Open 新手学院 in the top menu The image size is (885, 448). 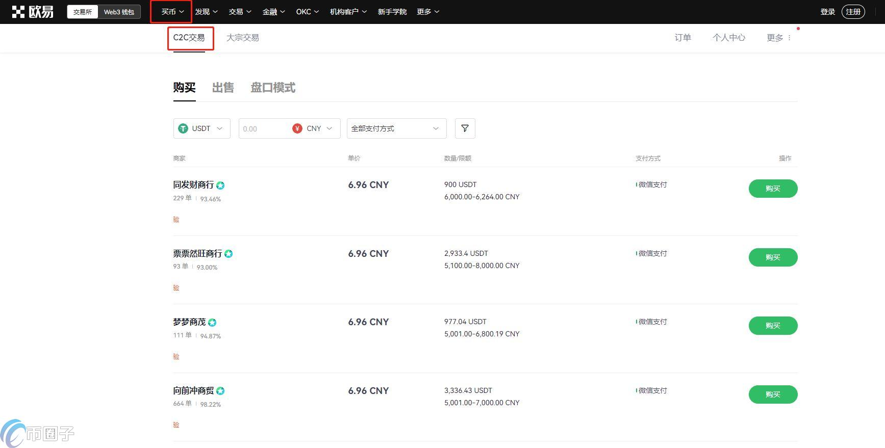(x=392, y=12)
